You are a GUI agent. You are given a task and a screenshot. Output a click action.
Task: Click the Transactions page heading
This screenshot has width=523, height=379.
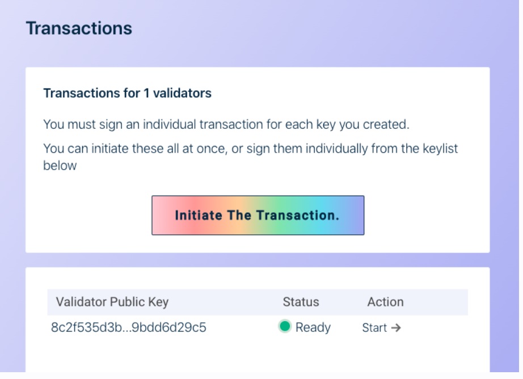point(79,28)
